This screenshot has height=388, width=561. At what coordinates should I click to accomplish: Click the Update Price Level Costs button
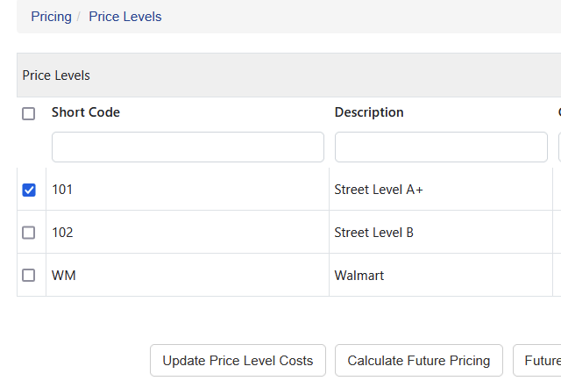[x=238, y=361]
